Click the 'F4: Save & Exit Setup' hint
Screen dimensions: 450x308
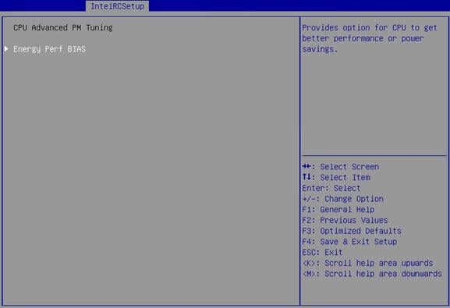[x=349, y=242]
